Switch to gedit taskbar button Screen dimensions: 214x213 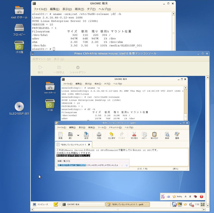[x=128, y=204]
